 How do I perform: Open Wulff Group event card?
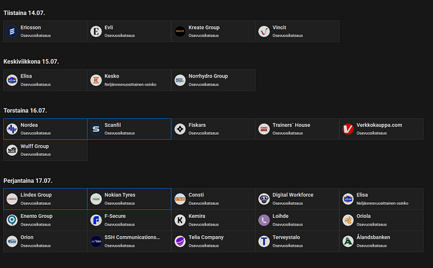tap(45, 150)
